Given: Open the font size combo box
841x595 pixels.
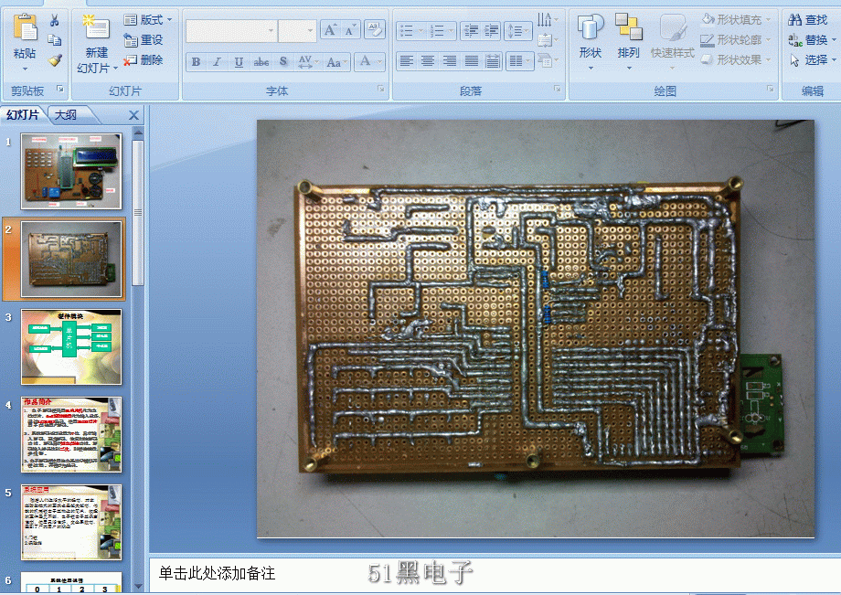Looking at the screenshot, I should (x=298, y=30).
